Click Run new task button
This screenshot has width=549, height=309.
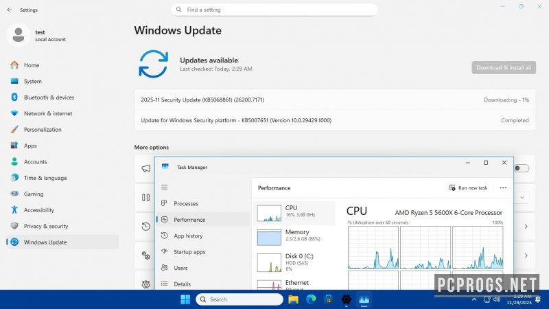point(468,187)
